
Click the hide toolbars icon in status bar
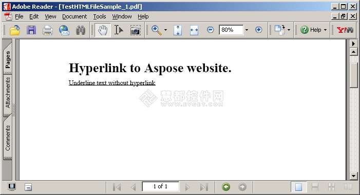28,187
